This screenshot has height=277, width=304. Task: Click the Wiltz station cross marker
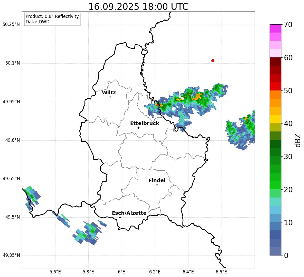pos(110,97)
